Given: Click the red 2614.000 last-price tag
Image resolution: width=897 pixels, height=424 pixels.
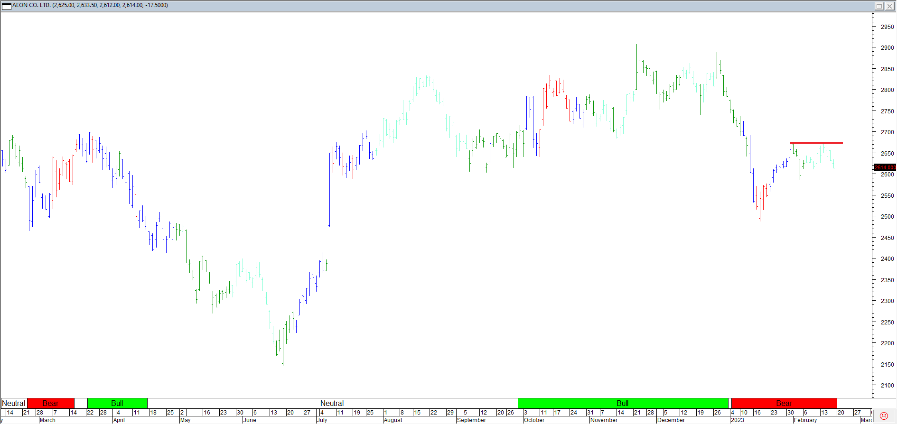Looking at the screenshot, I should coord(885,167).
